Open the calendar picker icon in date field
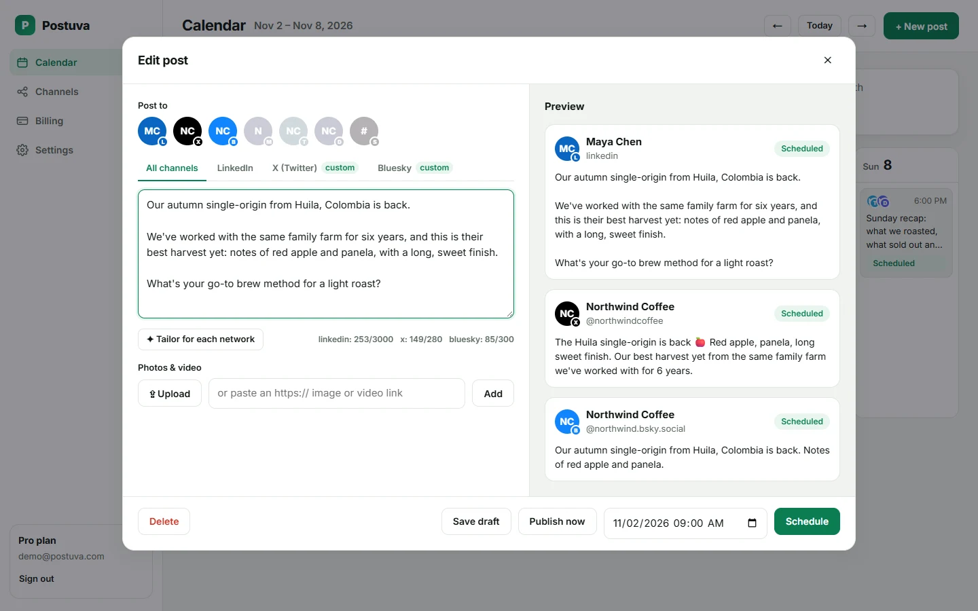 click(752, 523)
